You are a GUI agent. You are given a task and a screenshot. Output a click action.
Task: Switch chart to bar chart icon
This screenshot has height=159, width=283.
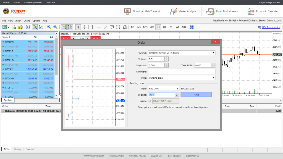28,27
